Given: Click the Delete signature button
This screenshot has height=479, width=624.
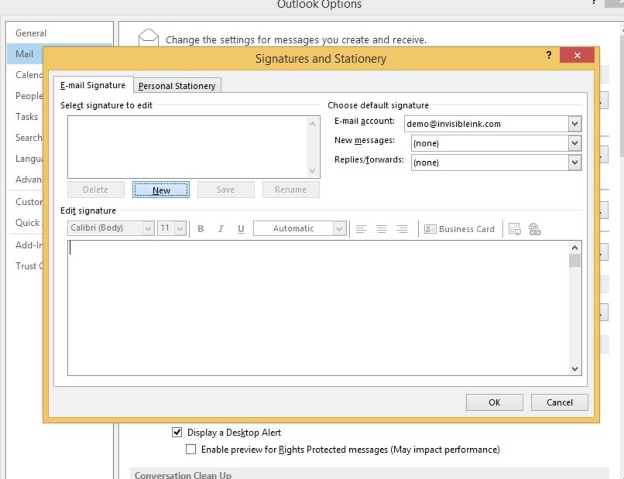Looking at the screenshot, I should tap(96, 190).
